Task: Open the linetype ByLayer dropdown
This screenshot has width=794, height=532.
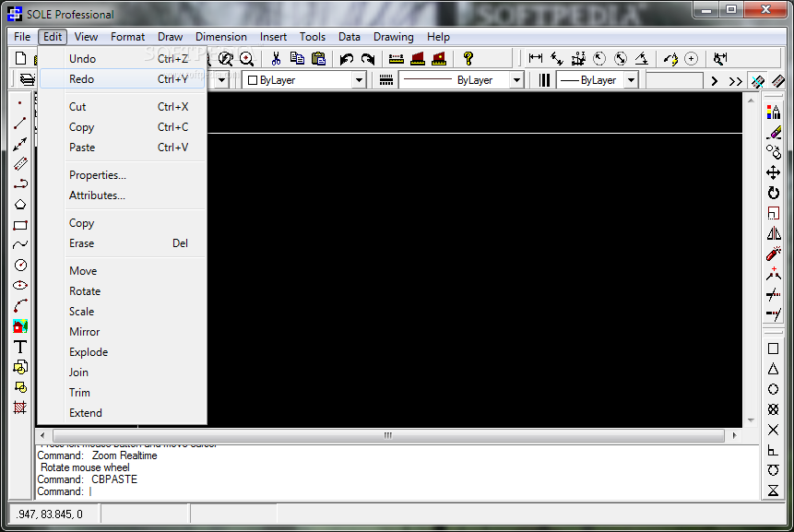Action: (x=516, y=80)
